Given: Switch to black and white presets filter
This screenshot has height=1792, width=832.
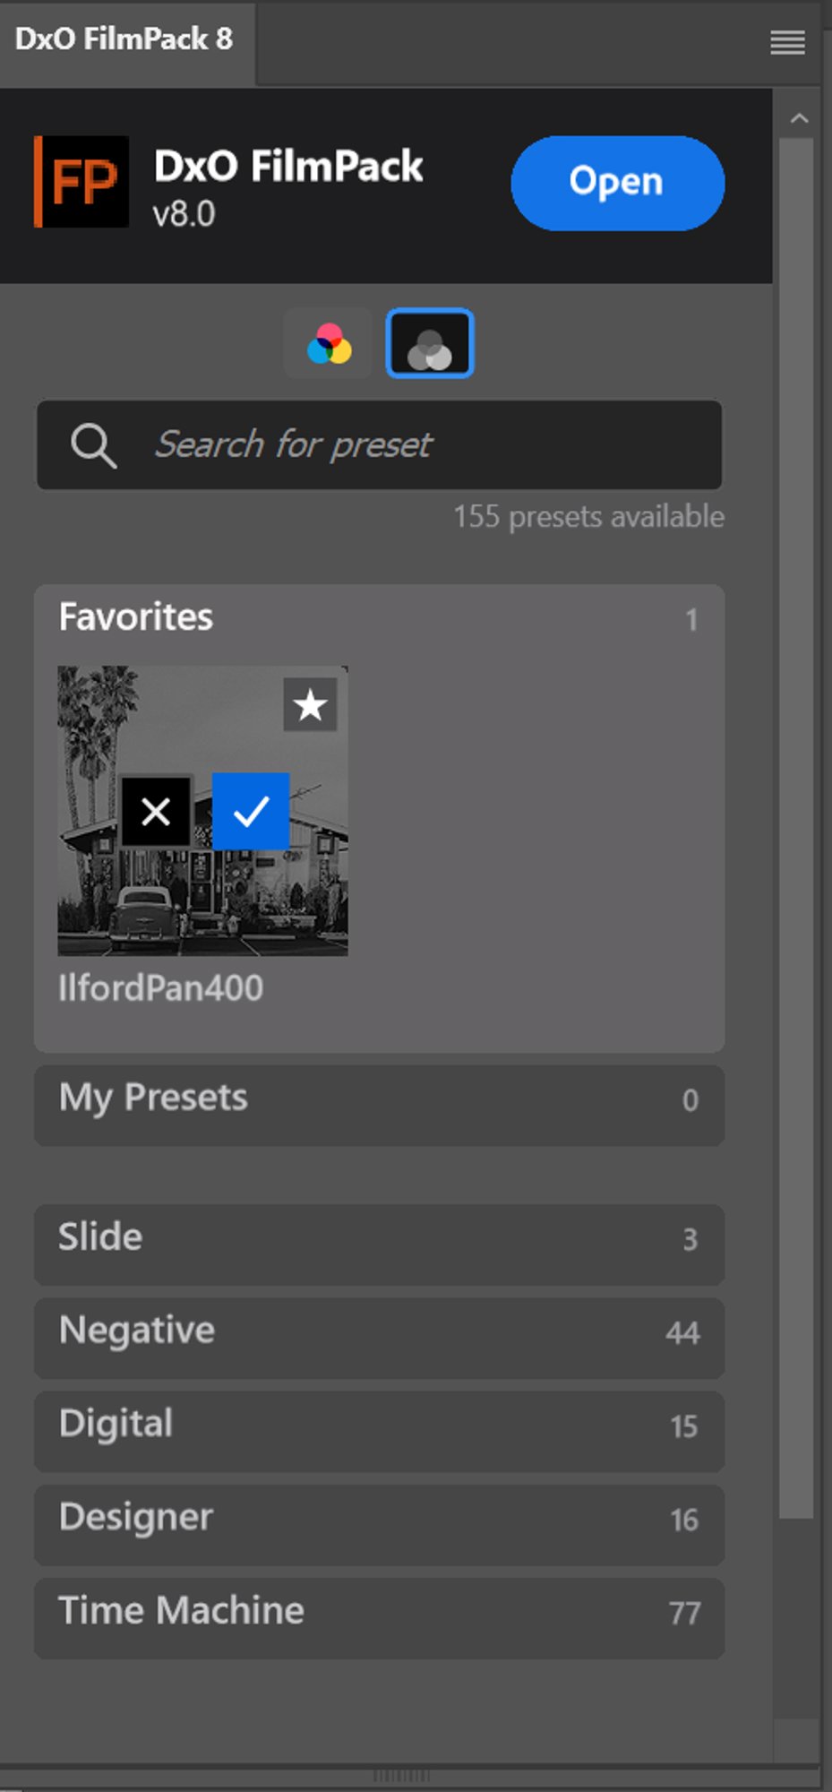Looking at the screenshot, I should point(430,344).
